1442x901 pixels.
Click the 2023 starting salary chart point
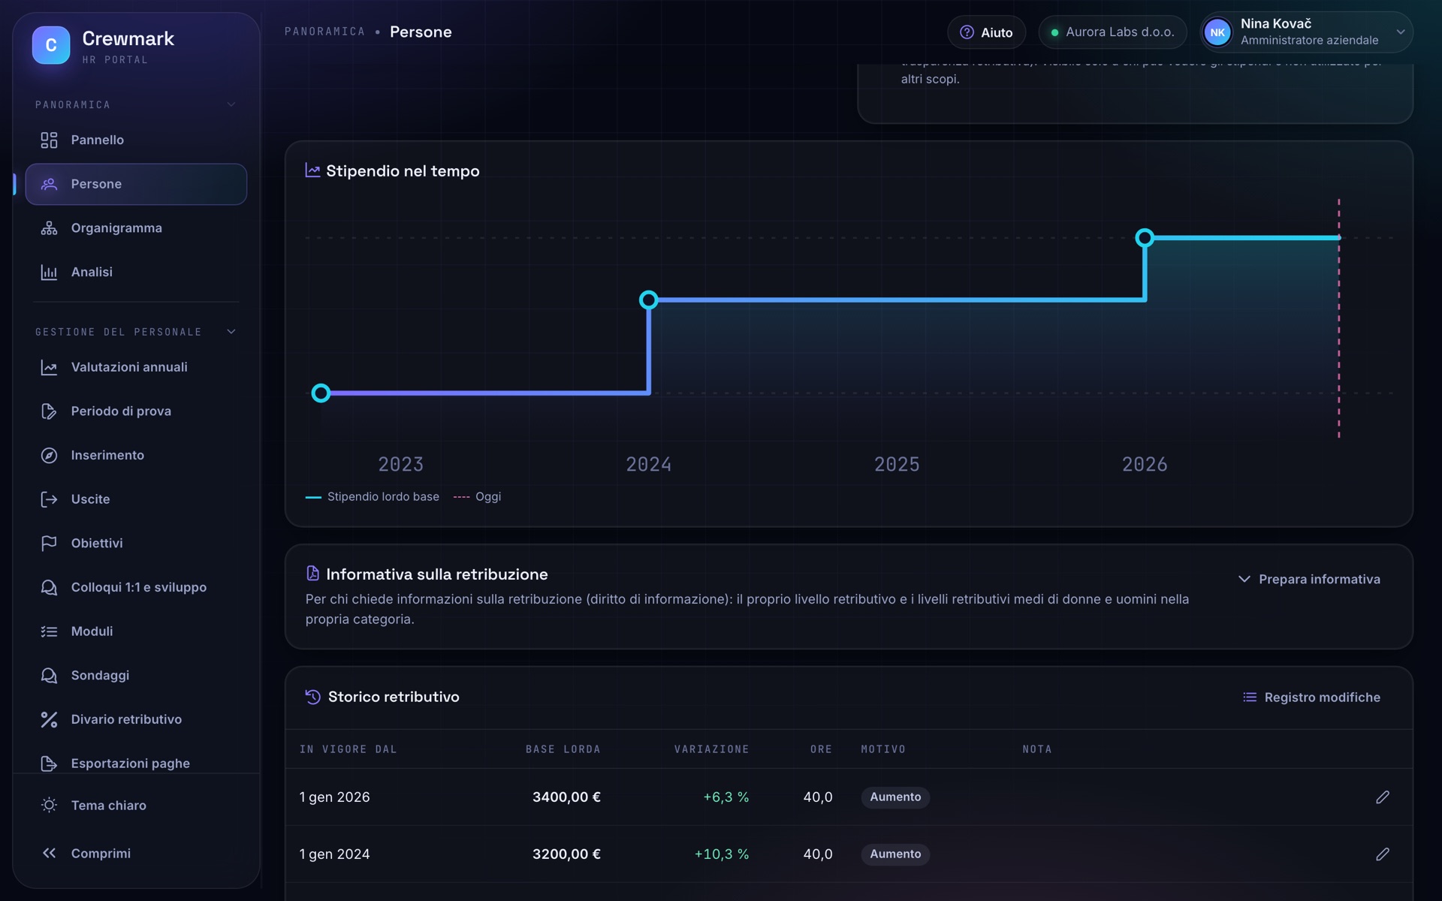tap(321, 393)
